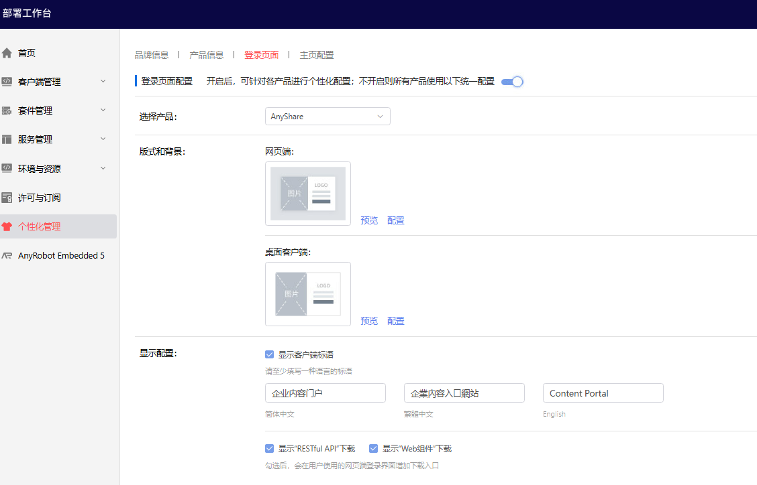Image resolution: width=757 pixels, height=485 pixels.
Task: Click the English slogan input field
Action: [x=603, y=393]
